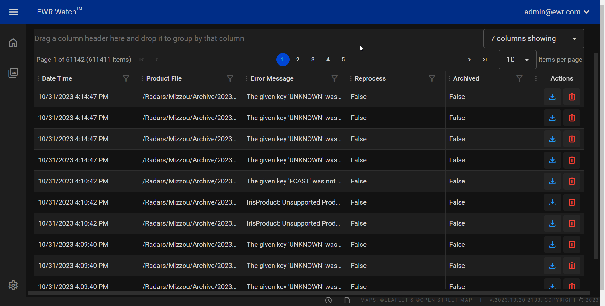
Task: Download the fourth 4:14:47 PM row file
Action: (552, 160)
